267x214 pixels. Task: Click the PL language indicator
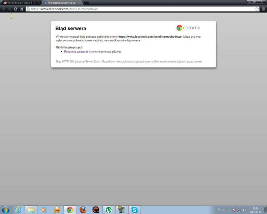pos(219,210)
